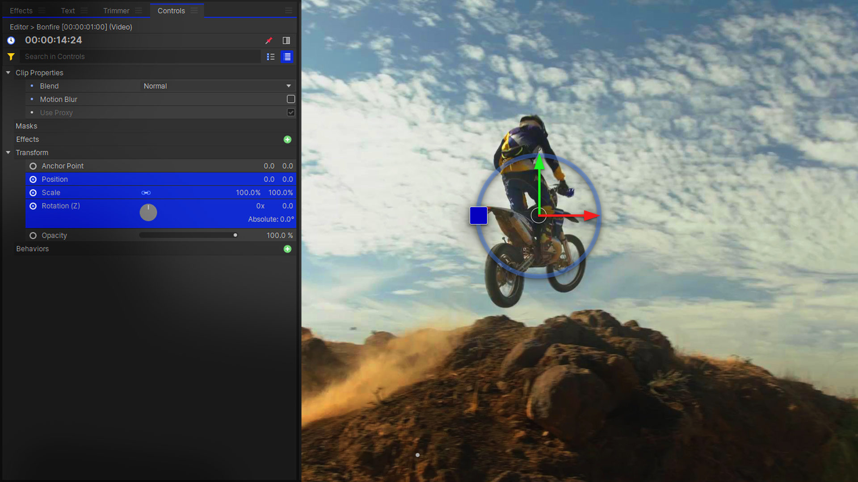
Task: Click the Position row label
Action: click(x=55, y=179)
